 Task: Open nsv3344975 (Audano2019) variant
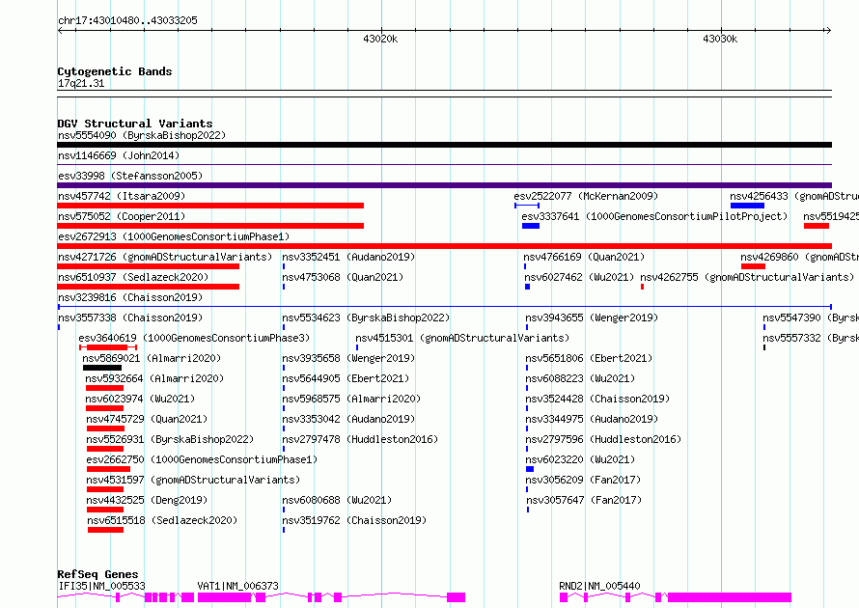(592, 419)
